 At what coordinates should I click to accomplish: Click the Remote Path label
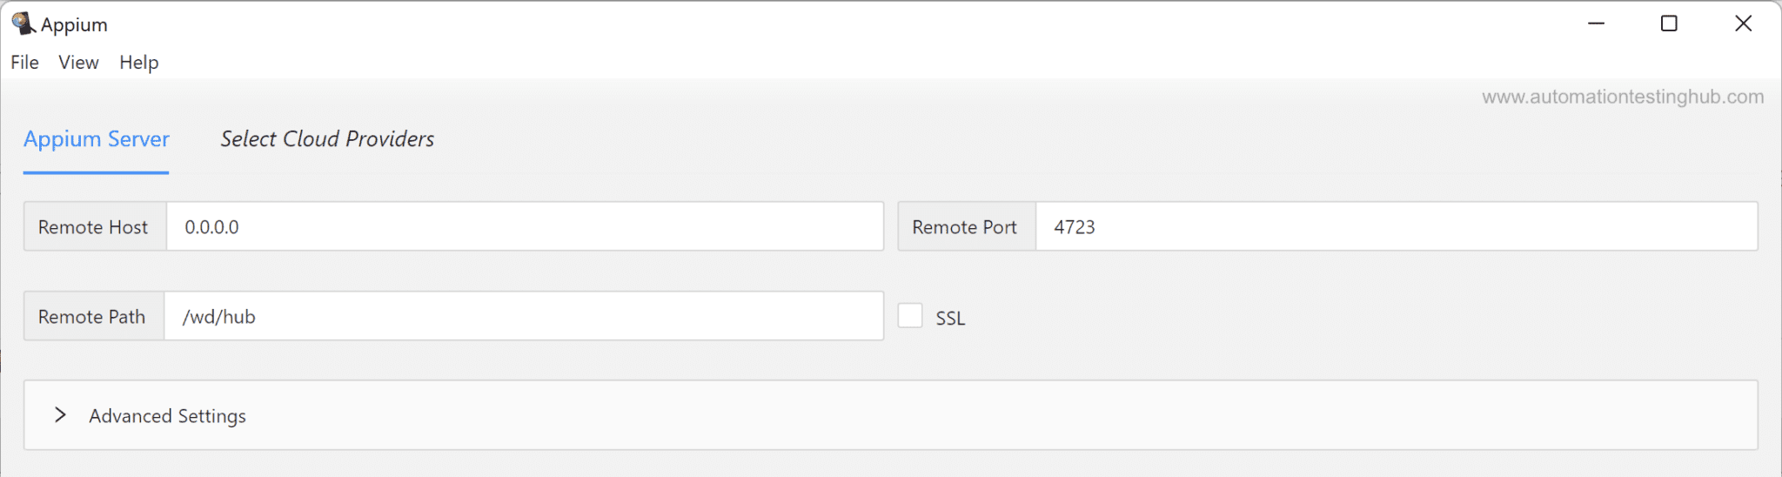[x=91, y=317]
